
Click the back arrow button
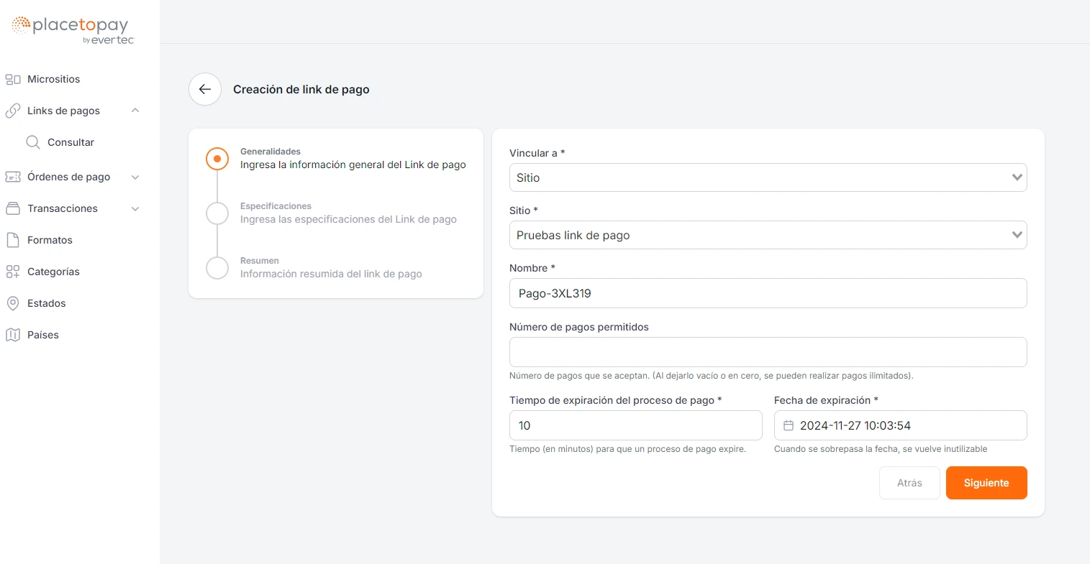click(x=205, y=89)
